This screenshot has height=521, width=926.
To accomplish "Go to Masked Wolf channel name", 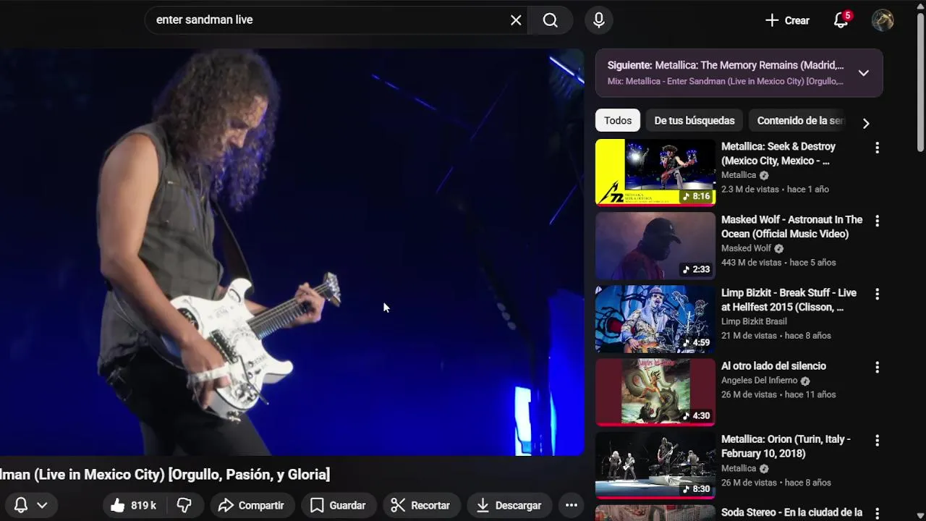I will pyautogui.click(x=746, y=248).
